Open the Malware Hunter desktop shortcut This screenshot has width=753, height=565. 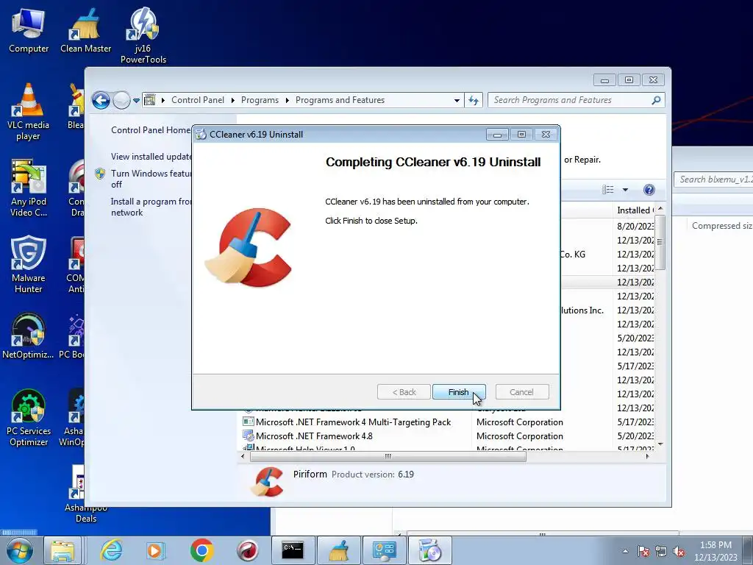point(29,264)
